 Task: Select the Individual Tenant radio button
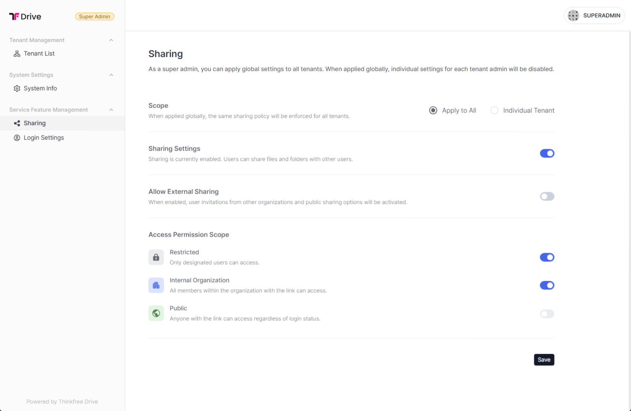[494, 111]
